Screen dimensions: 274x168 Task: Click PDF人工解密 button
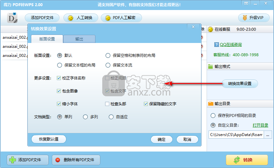click(121, 18)
